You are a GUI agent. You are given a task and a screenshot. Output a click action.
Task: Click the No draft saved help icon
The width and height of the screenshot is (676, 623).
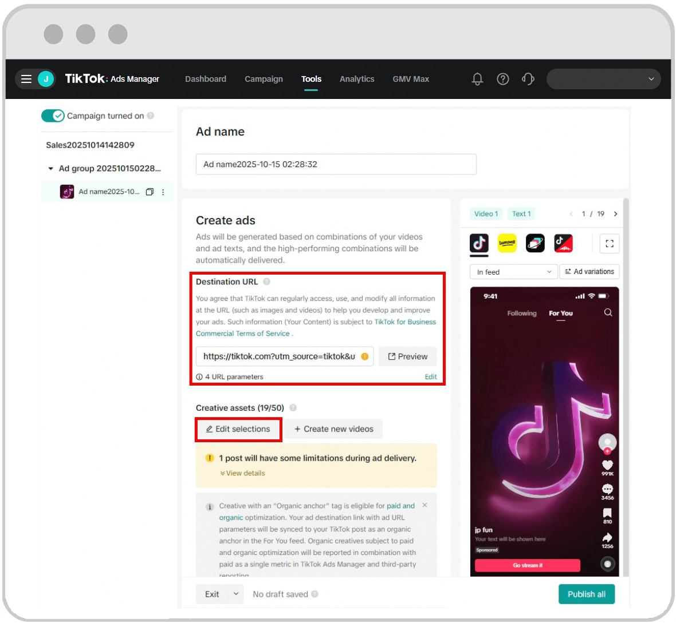[x=315, y=594]
